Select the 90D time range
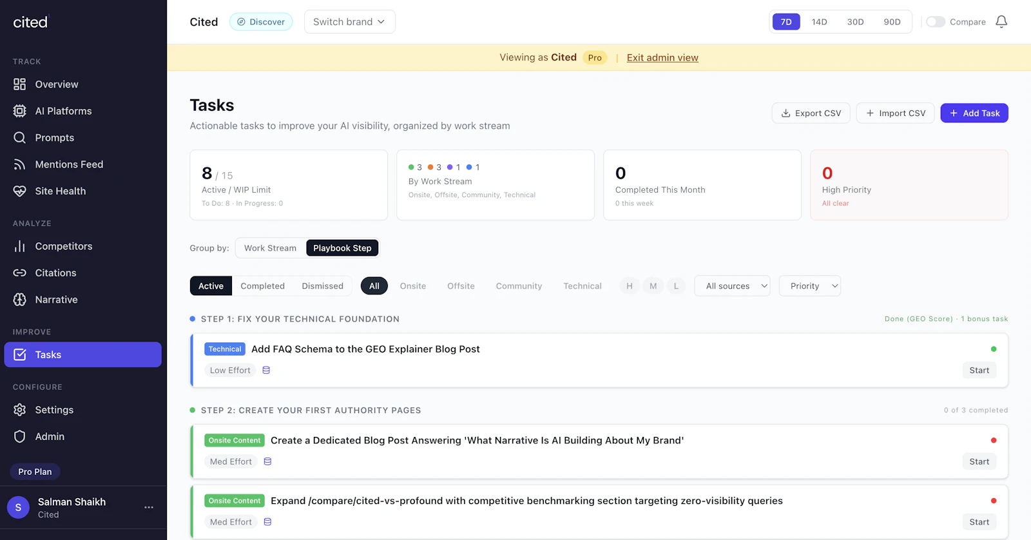The image size is (1031, 540). (x=892, y=22)
